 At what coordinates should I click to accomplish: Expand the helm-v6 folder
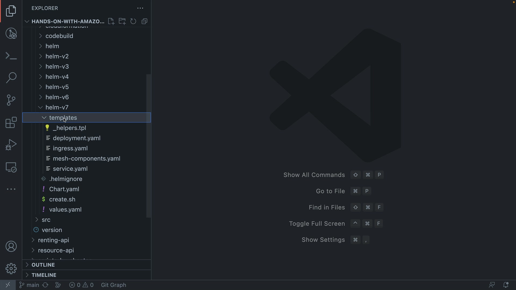pyautogui.click(x=57, y=97)
